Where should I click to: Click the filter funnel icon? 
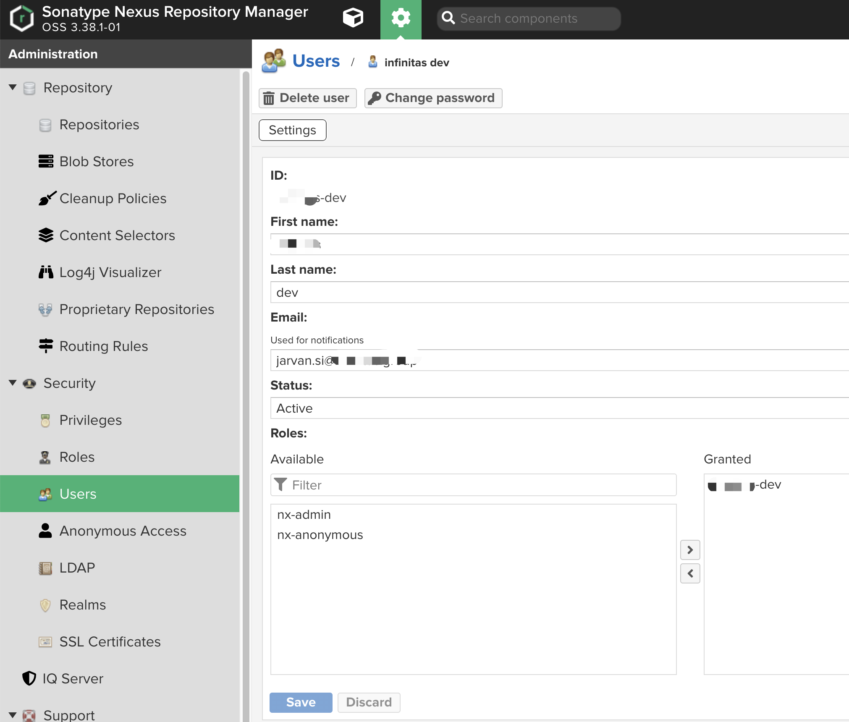[x=280, y=484]
